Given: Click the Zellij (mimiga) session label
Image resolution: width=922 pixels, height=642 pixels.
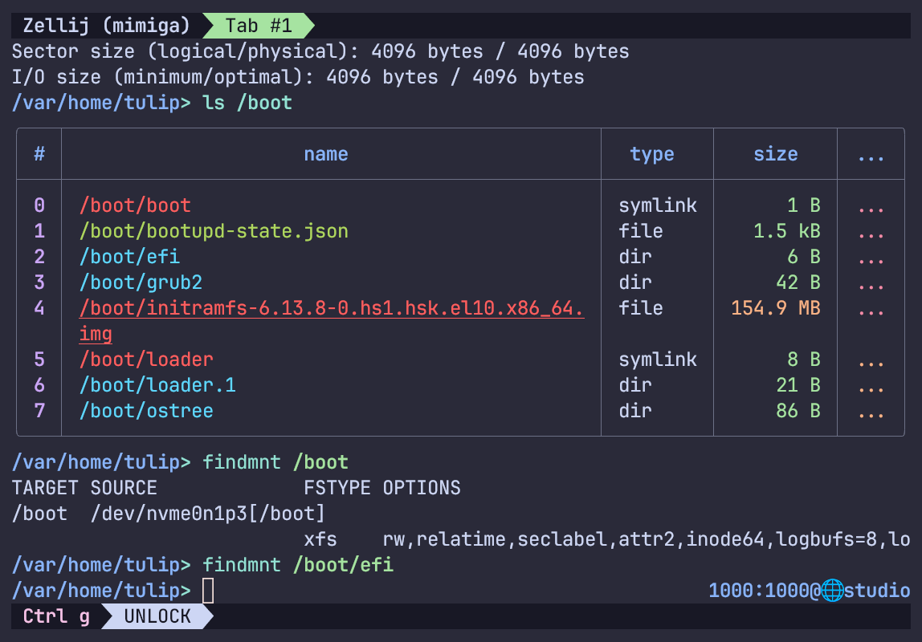Looking at the screenshot, I should point(106,26).
